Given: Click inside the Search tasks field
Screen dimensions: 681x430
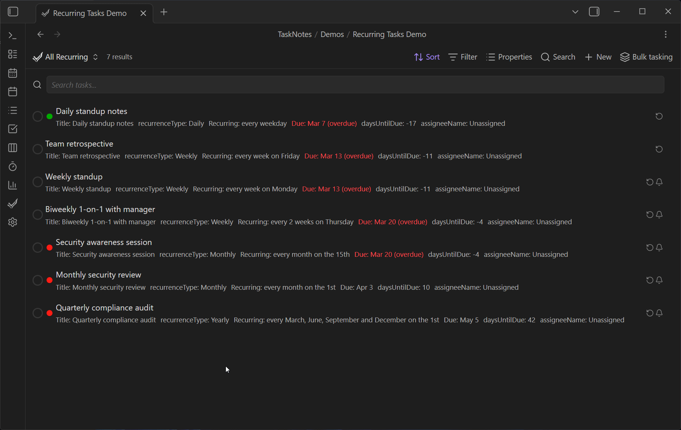Looking at the screenshot, I should point(222,85).
